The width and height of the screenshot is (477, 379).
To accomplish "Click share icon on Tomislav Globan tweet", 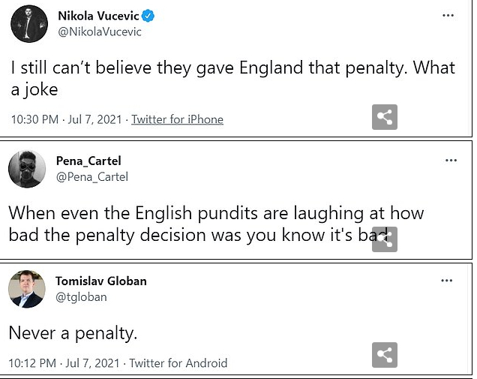I will coord(384,355).
